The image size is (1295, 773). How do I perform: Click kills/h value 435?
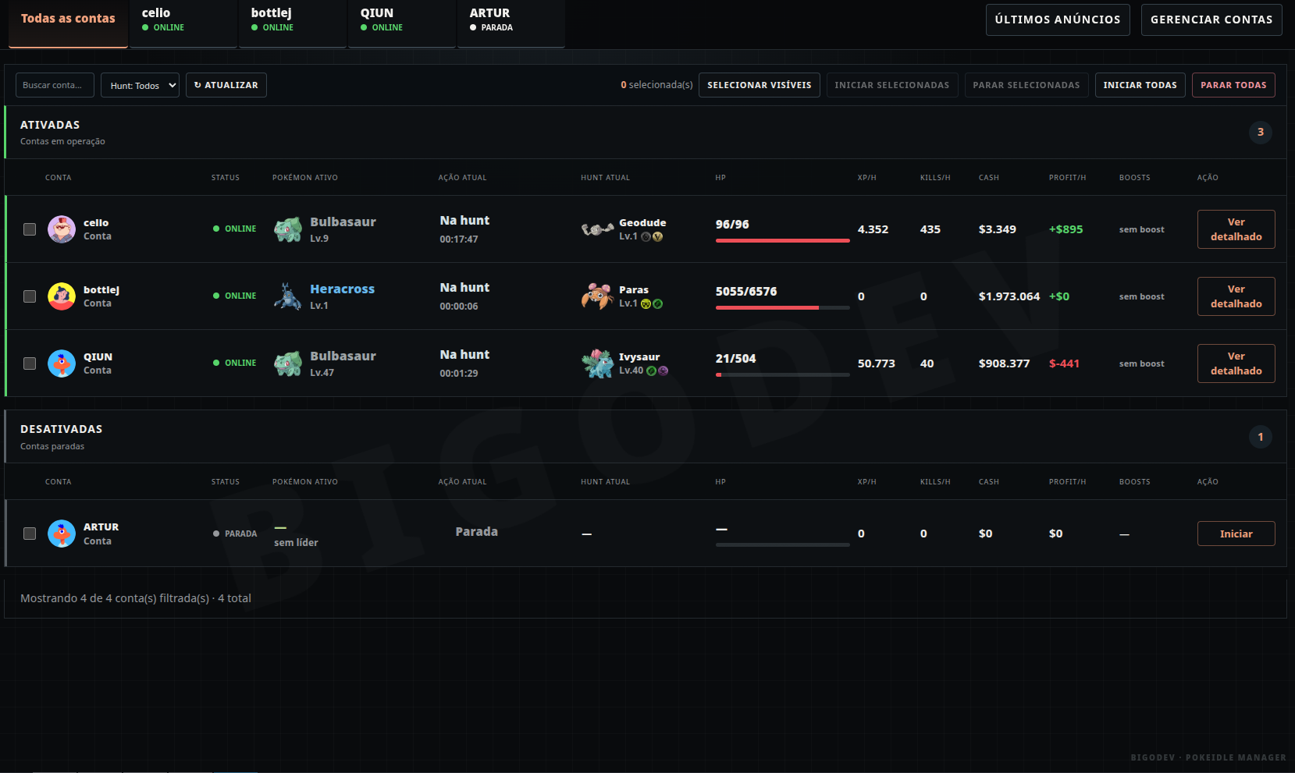(930, 229)
